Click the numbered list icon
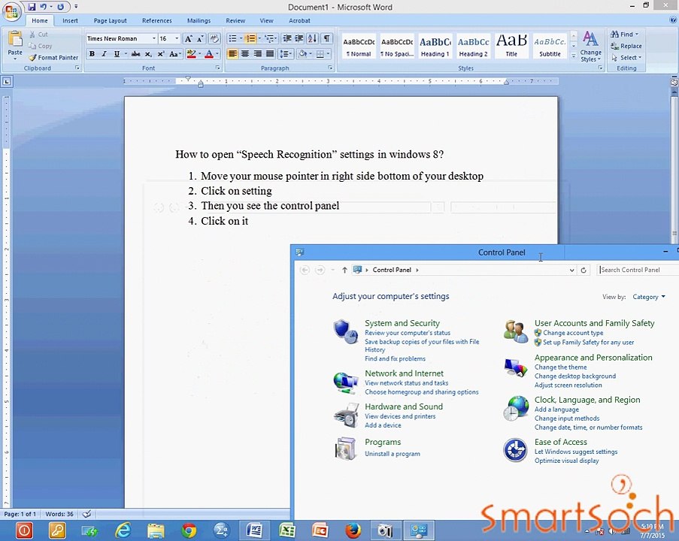 click(250, 38)
